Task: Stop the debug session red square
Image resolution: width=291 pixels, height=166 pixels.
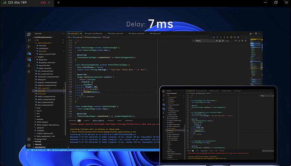Action: pyautogui.click(x=235, y=37)
